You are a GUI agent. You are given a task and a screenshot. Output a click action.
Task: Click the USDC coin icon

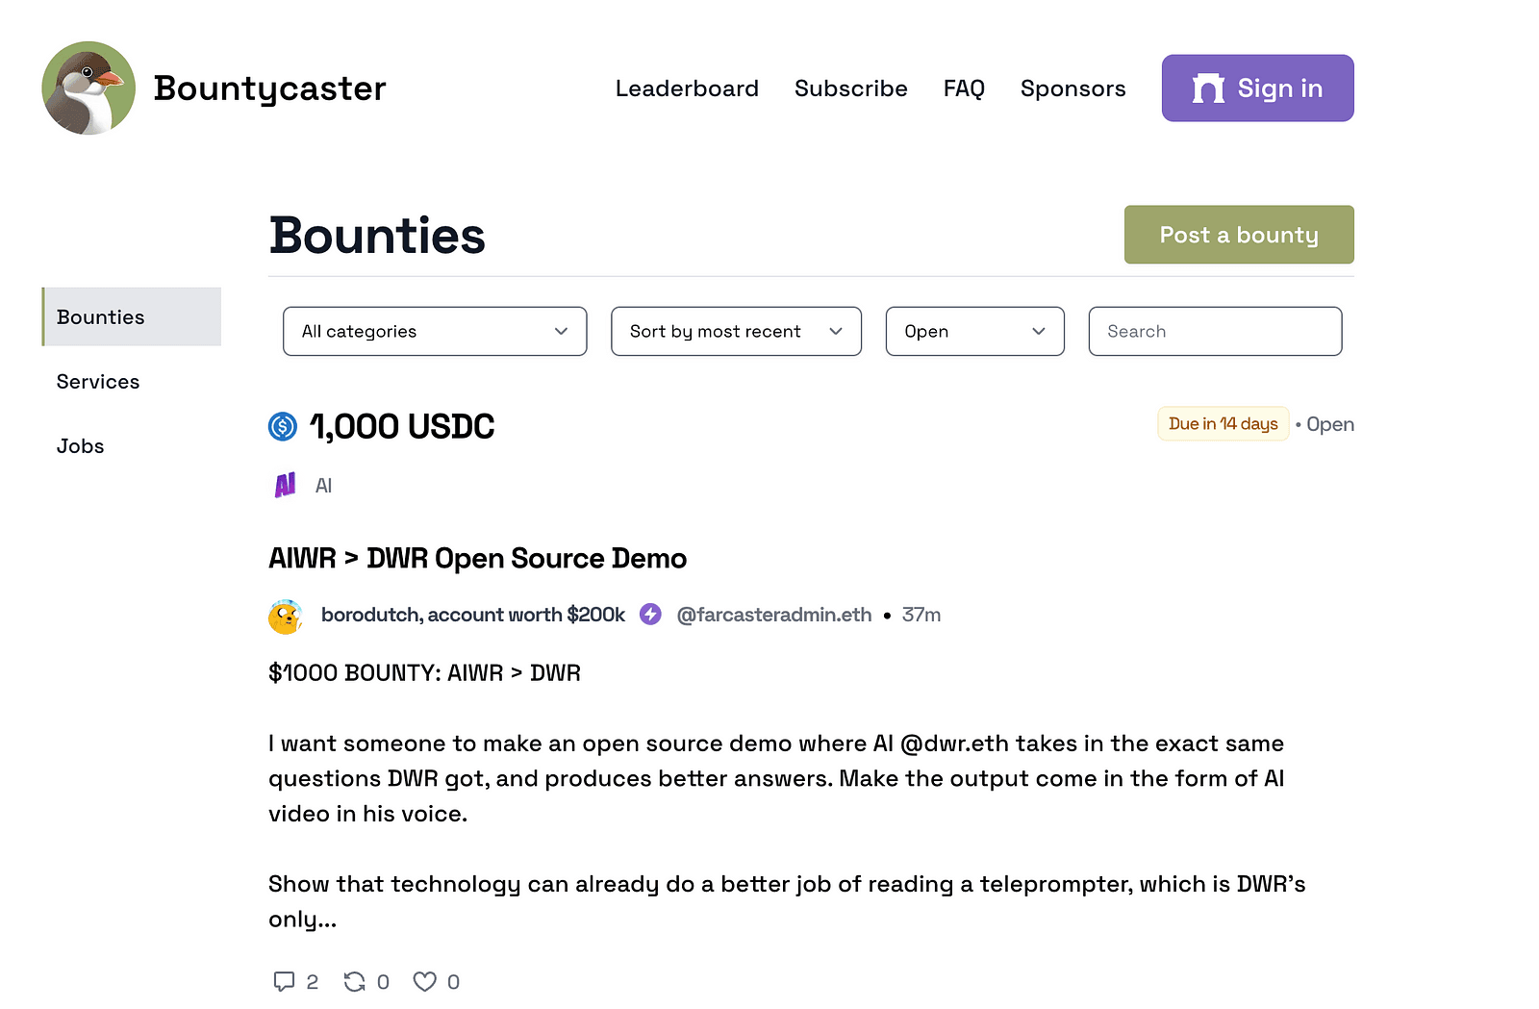click(283, 426)
